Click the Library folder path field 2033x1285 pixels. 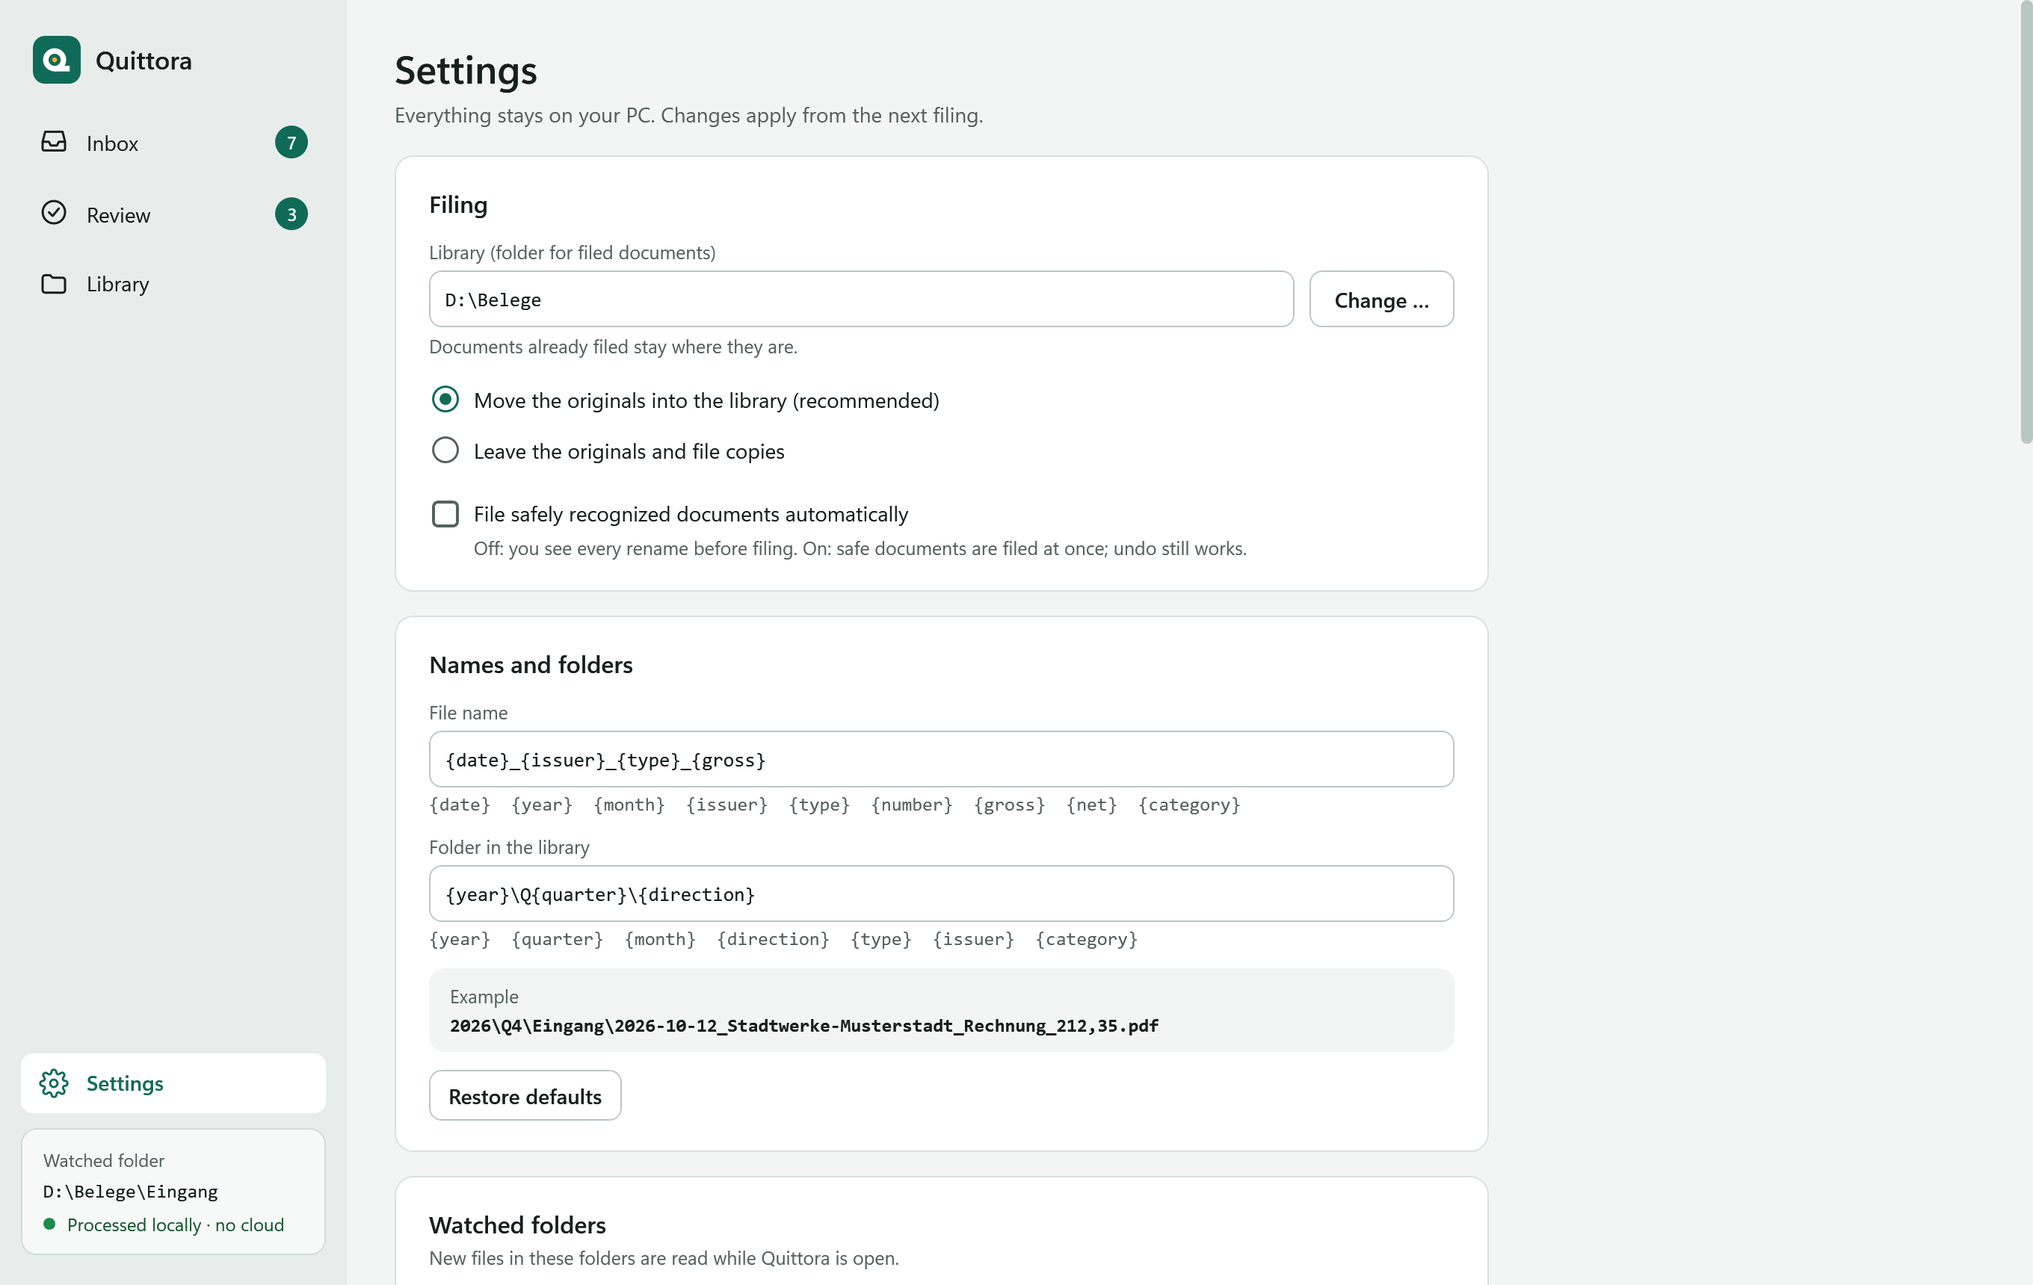click(861, 300)
